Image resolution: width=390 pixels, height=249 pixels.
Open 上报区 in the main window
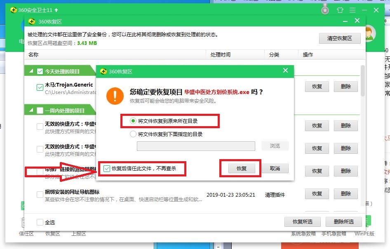tap(79, 234)
